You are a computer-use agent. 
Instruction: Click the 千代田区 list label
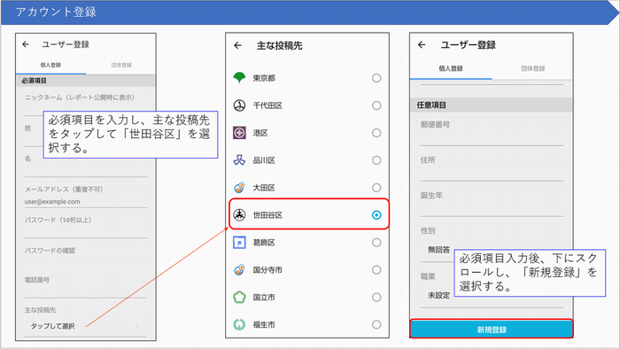[267, 105]
